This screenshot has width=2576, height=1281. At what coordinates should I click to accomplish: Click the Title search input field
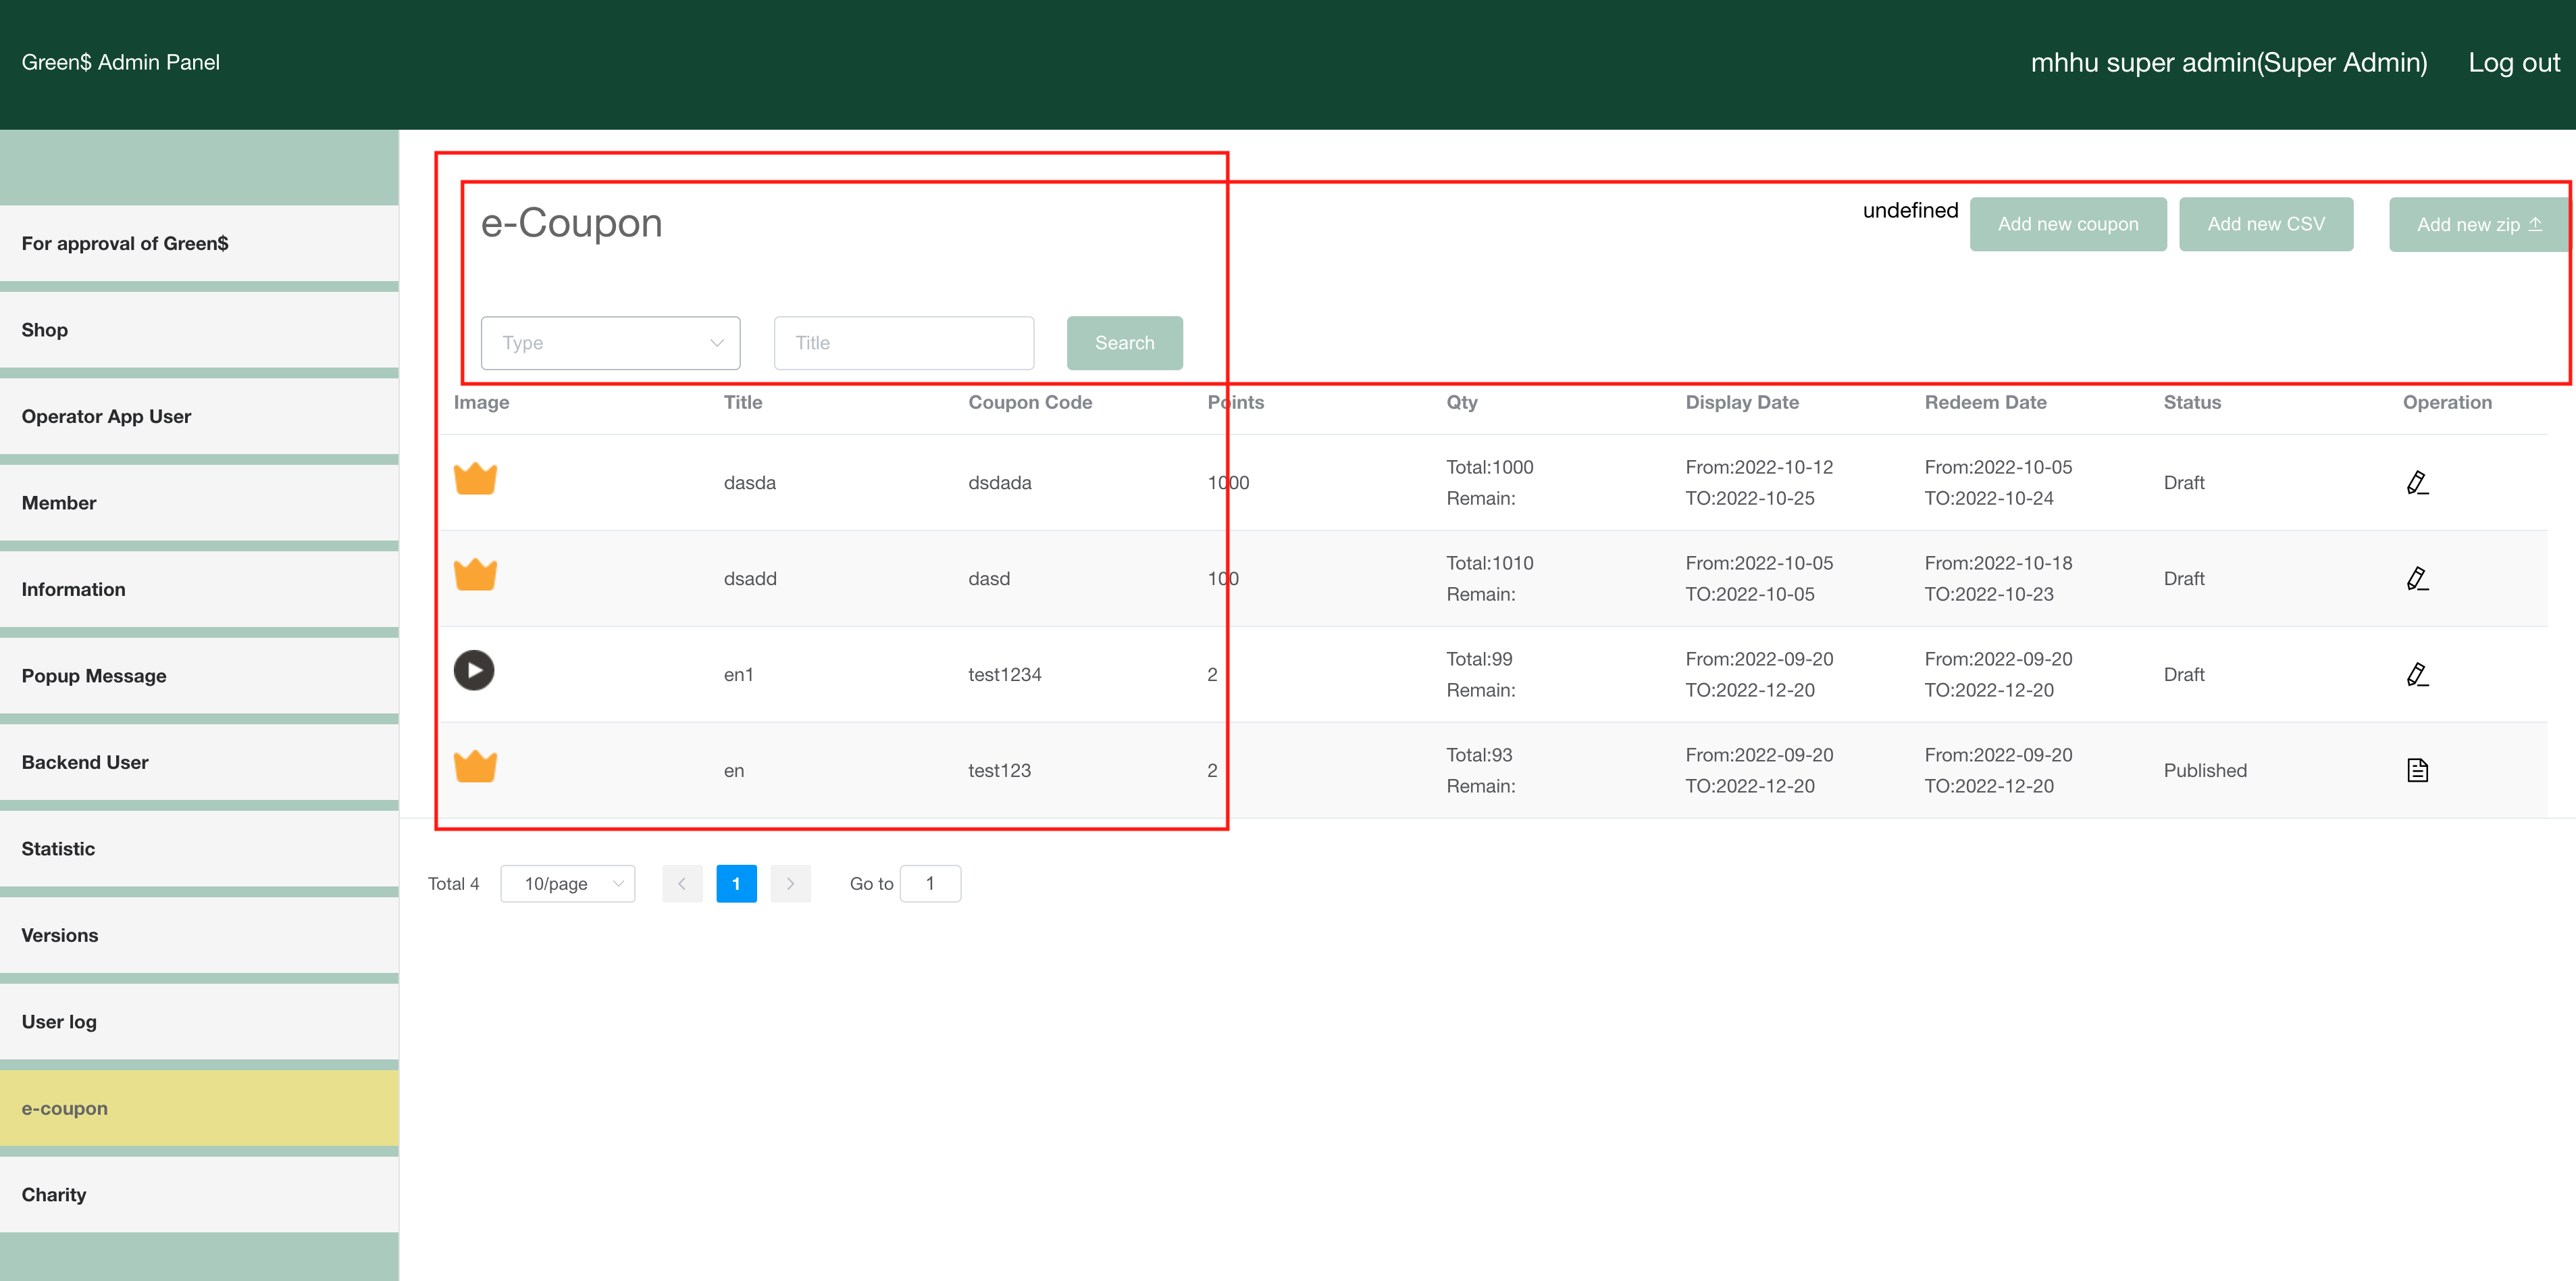(x=903, y=343)
